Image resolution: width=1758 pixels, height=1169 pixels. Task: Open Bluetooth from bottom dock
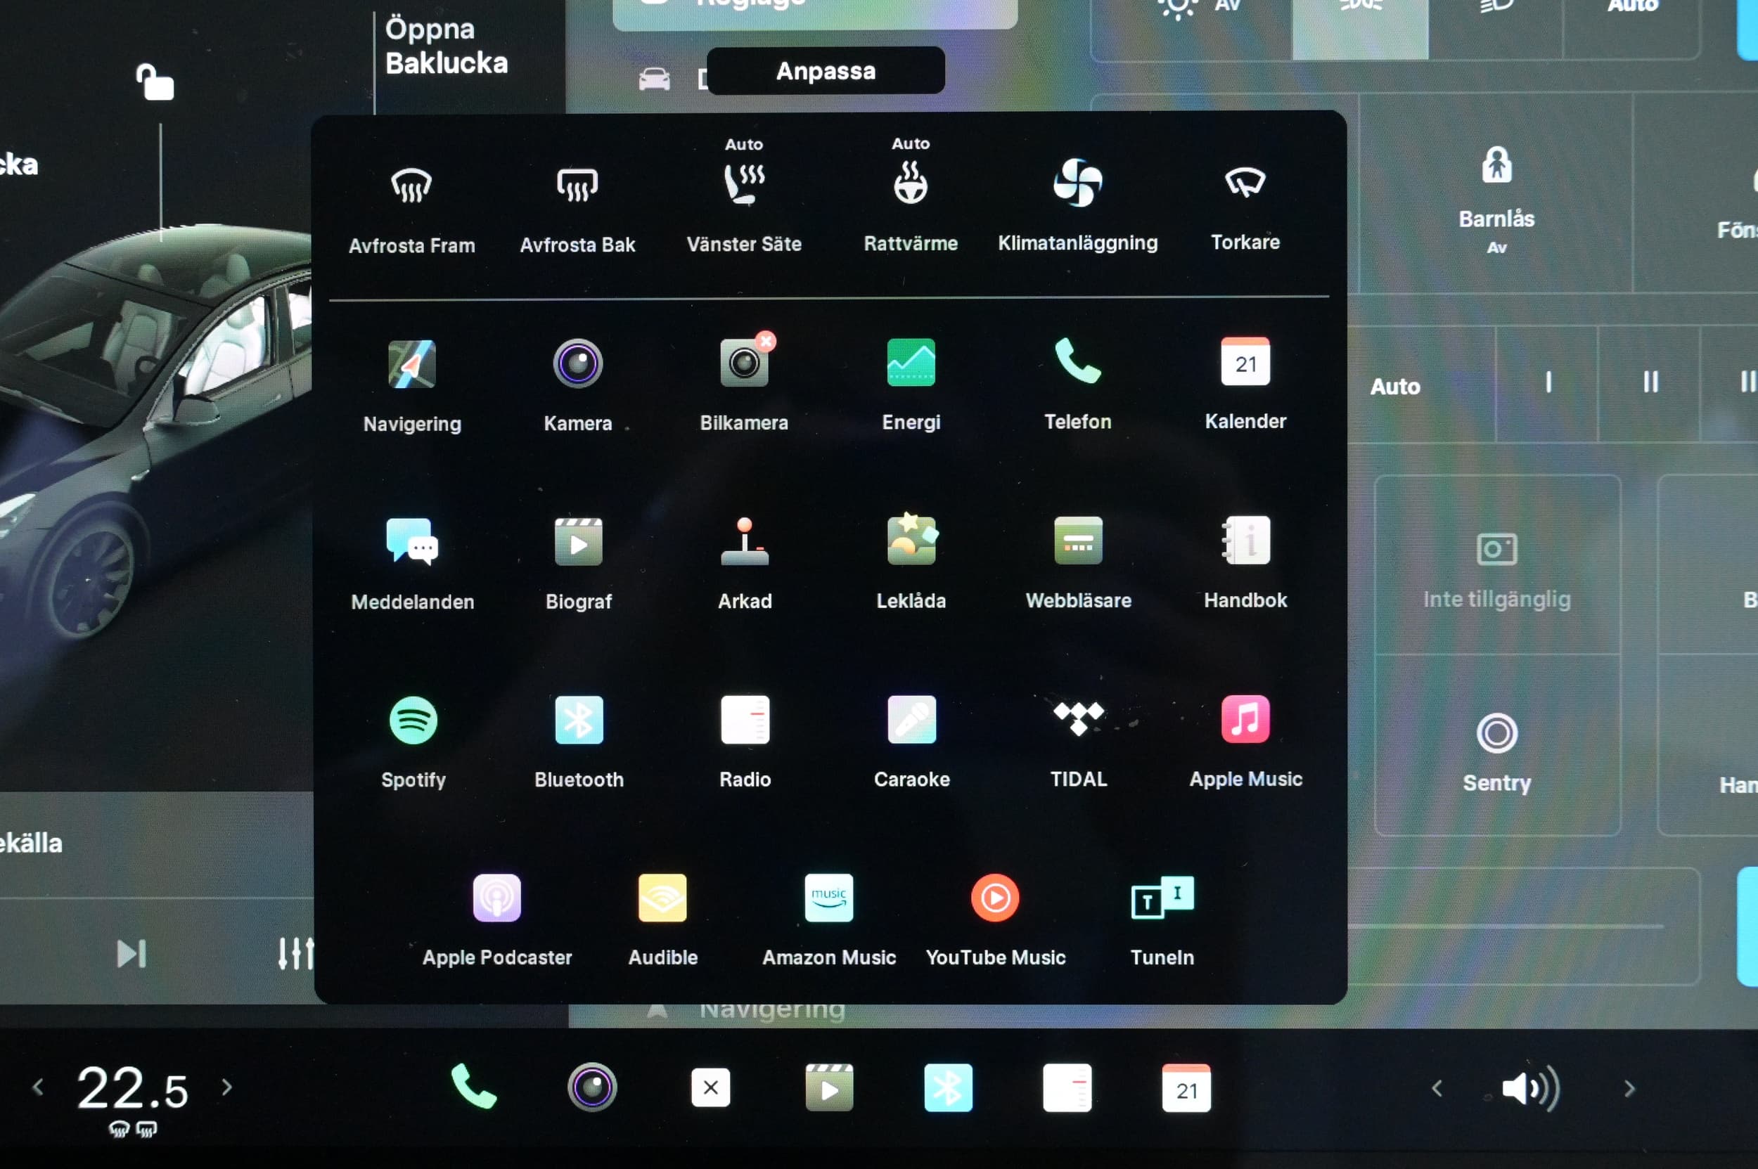[x=948, y=1087]
